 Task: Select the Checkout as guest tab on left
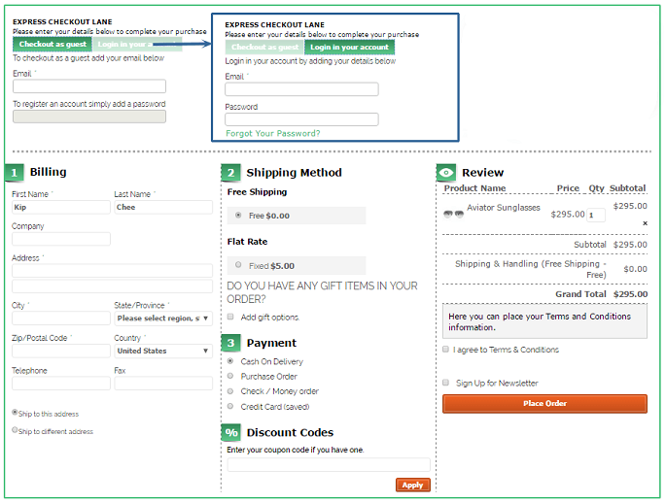[x=53, y=44]
